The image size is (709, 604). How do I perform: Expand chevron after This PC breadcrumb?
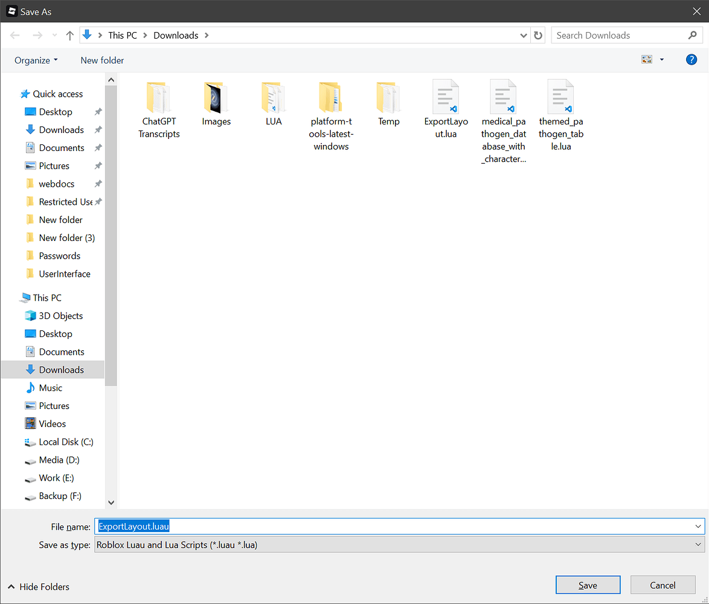pos(145,35)
